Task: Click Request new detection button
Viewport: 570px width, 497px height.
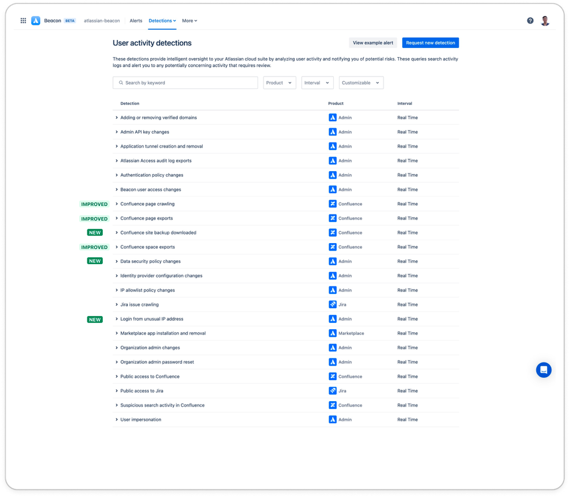Action: (x=430, y=43)
